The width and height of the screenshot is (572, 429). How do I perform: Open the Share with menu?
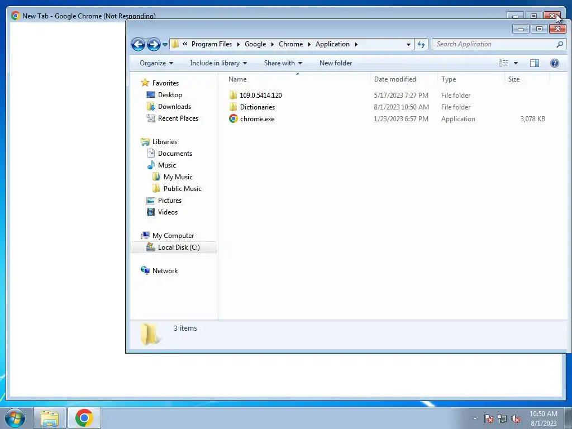coord(283,63)
